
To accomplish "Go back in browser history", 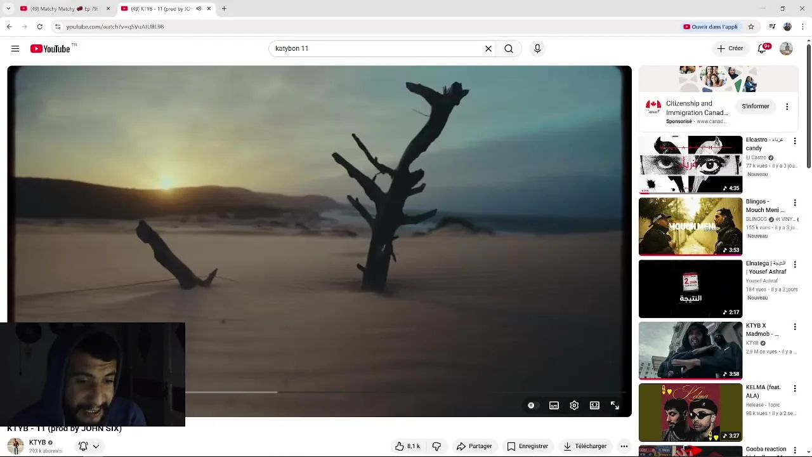I will tap(9, 27).
